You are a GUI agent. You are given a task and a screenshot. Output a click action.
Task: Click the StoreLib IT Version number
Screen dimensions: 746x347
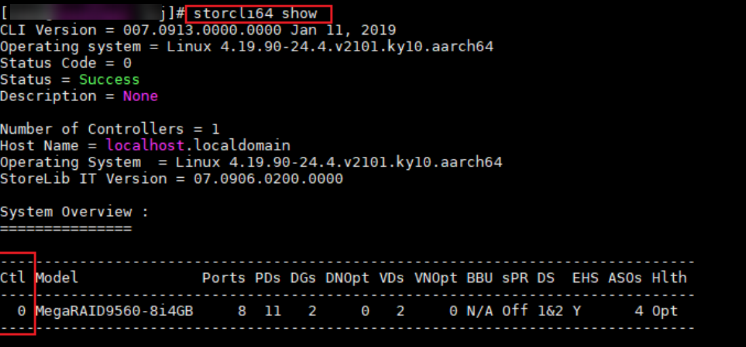click(x=268, y=178)
